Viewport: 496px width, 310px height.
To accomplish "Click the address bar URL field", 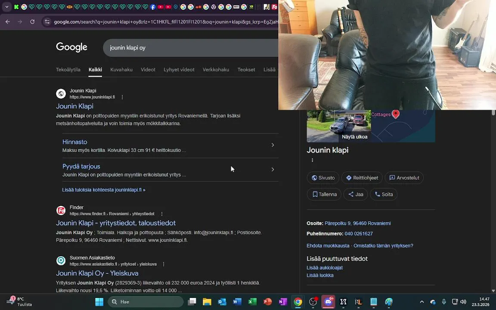I will tap(165, 22).
